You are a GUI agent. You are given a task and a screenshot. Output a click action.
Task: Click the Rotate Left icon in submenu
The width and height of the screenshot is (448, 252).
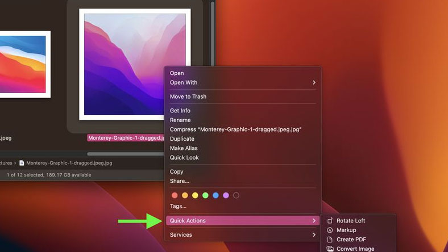330,221
